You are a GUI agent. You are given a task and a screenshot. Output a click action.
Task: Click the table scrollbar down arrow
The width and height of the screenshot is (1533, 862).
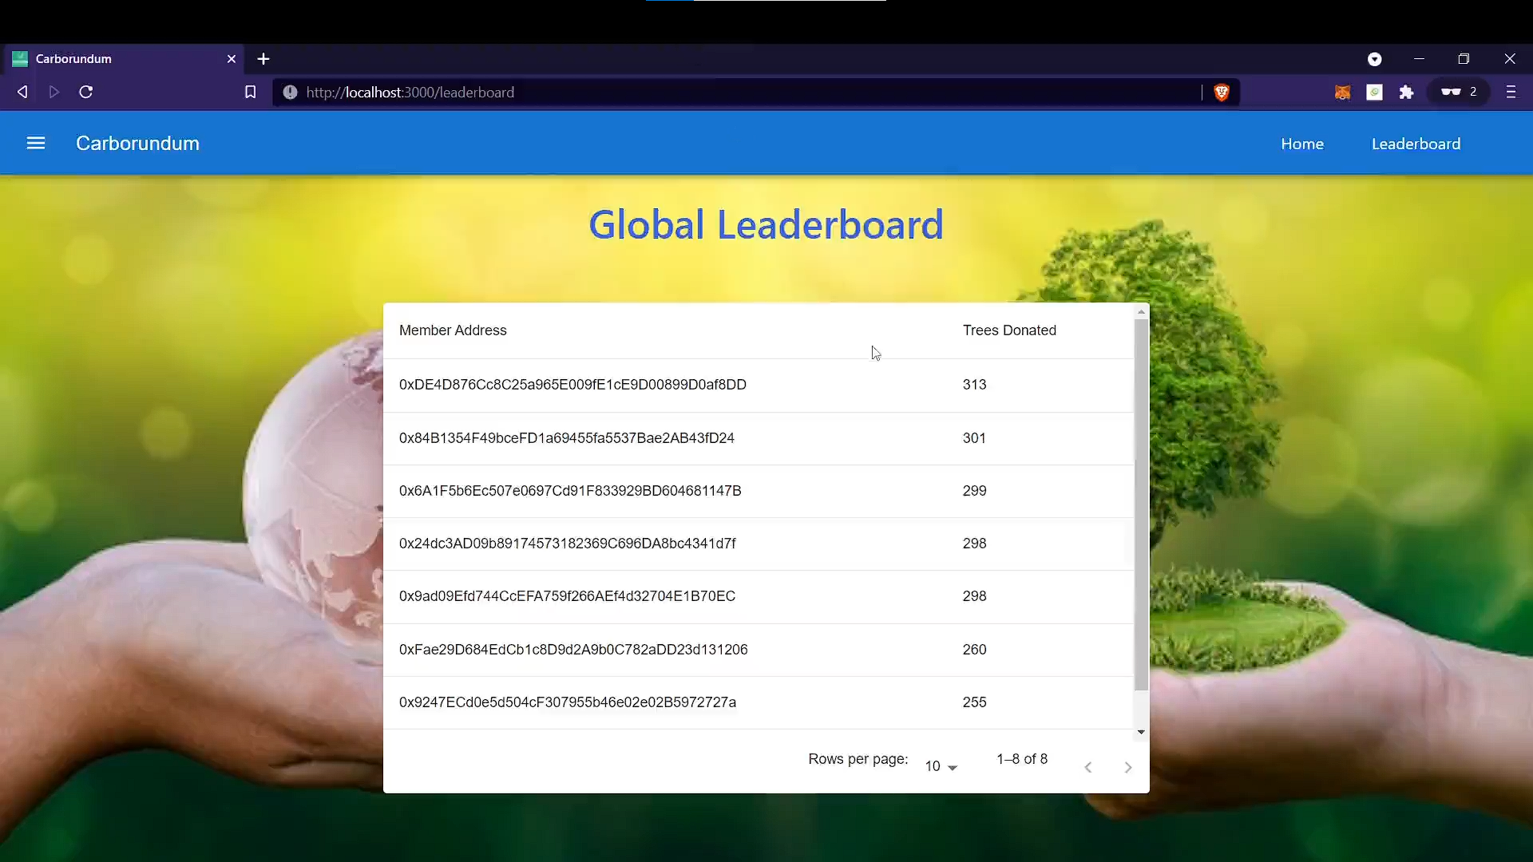click(x=1141, y=732)
